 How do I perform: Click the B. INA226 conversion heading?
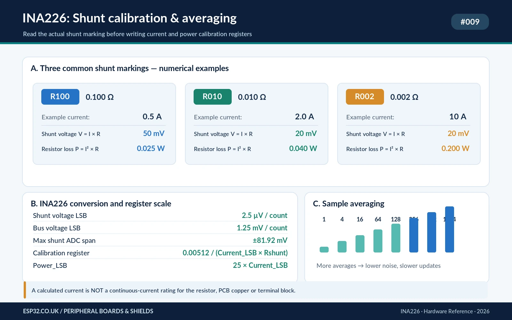[x=101, y=204]
